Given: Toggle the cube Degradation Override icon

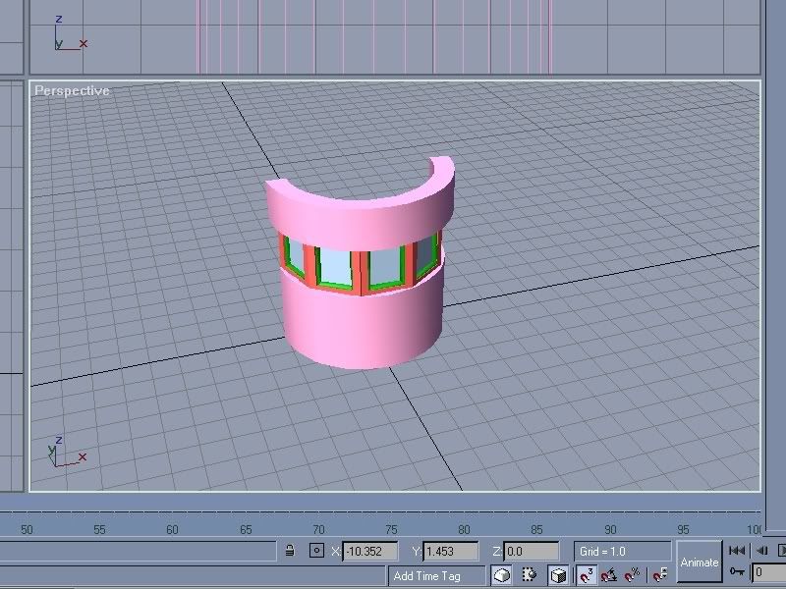Looking at the screenshot, I should pyautogui.click(x=558, y=575).
